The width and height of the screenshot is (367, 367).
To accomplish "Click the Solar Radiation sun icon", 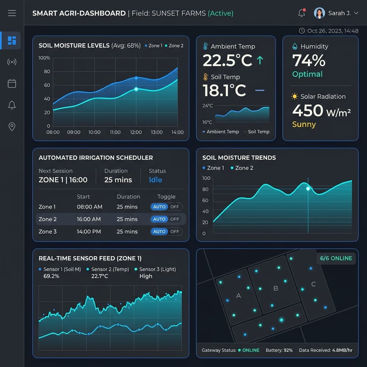I will 295,96.
